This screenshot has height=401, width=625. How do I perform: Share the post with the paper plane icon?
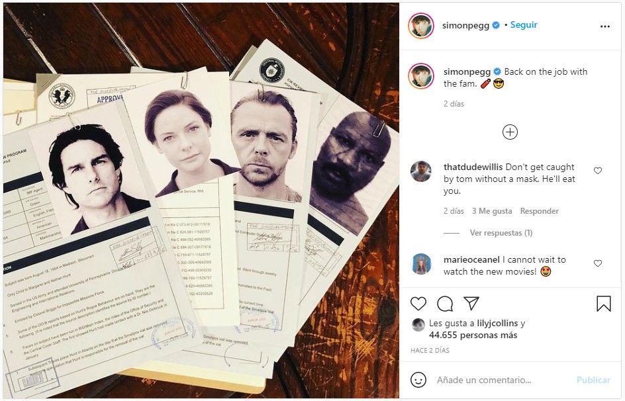click(471, 304)
